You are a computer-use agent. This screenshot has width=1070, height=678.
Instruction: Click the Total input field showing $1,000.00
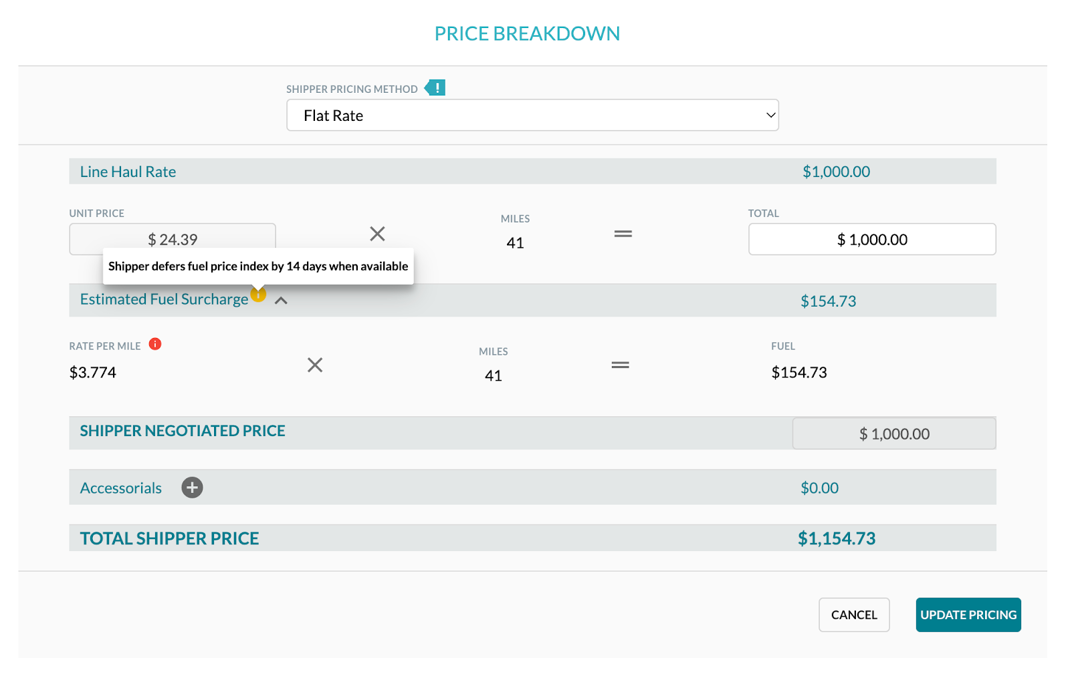(x=872, y=239)
